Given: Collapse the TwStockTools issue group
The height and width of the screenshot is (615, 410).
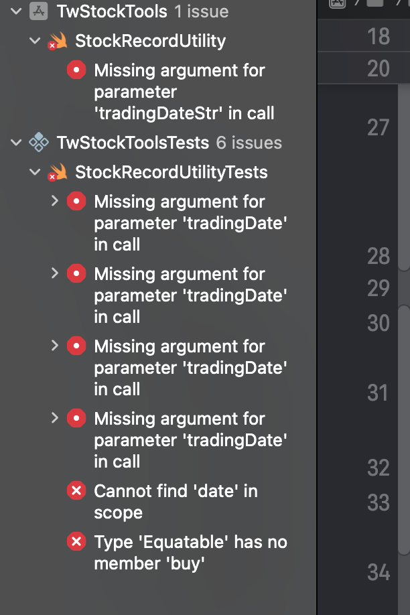Looking at the screenshot, I should coord(16,11).
